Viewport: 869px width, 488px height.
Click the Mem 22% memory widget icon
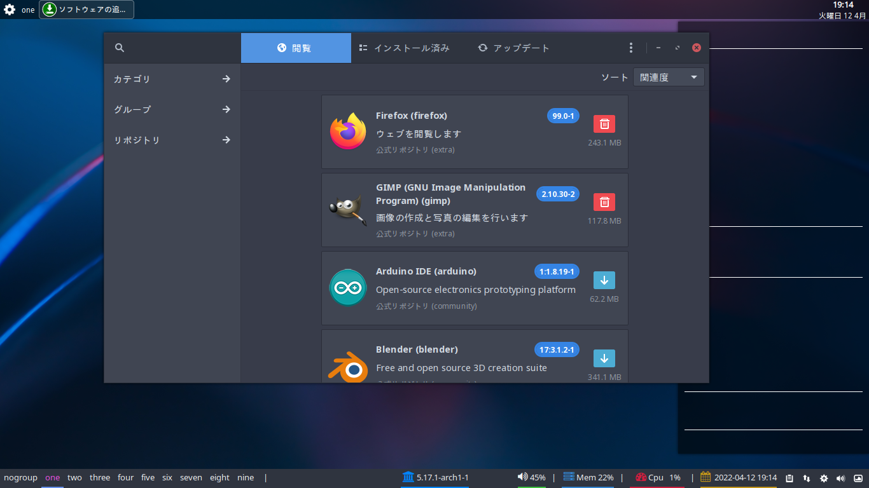click(569, 477)
